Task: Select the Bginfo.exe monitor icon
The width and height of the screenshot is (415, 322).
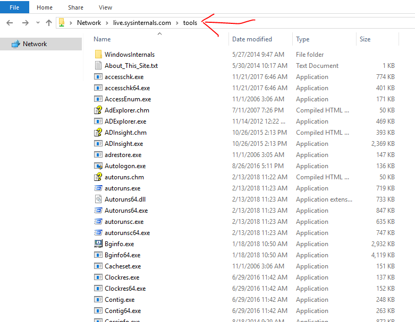Action: coord(98,243)
